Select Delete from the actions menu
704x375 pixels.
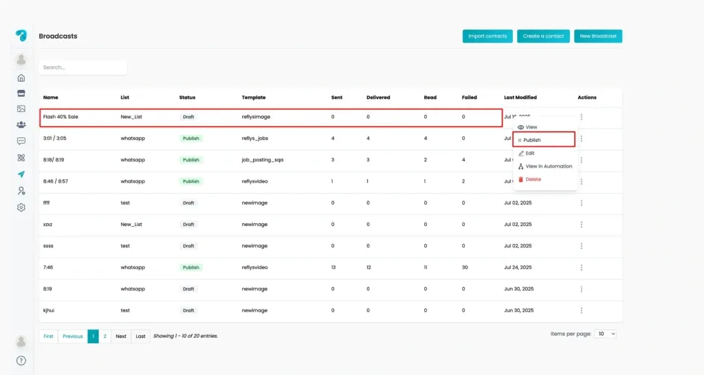pyautogui.click(x=529, y=179)
